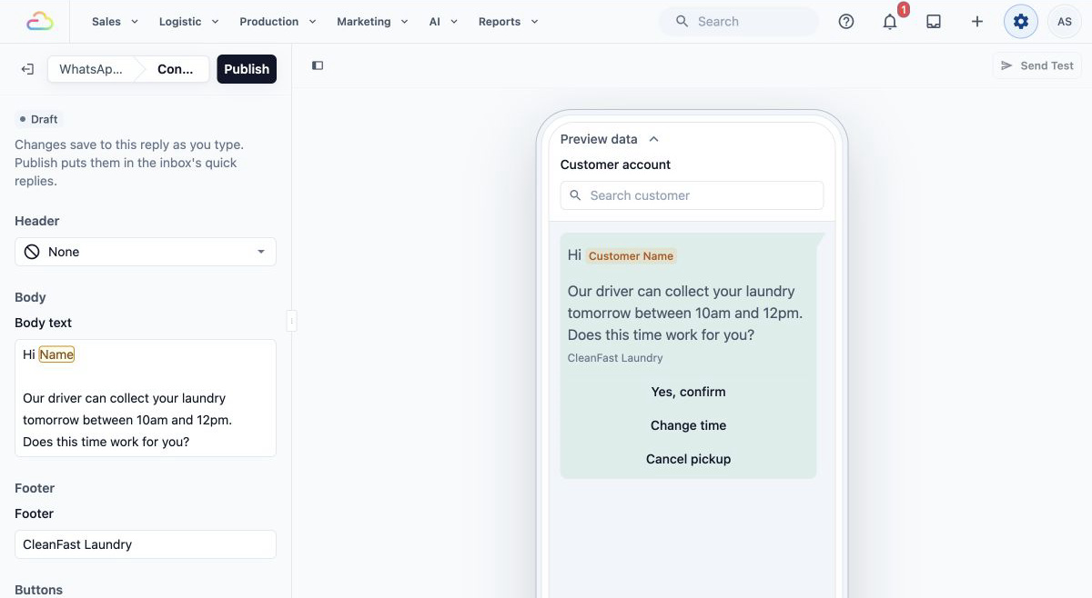Click the Publish button
1092x598 pixels.
[247, 69]
